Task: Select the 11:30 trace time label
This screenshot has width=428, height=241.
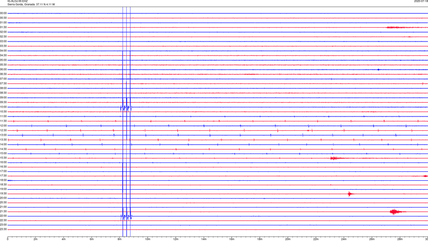Action: point(3,121)
